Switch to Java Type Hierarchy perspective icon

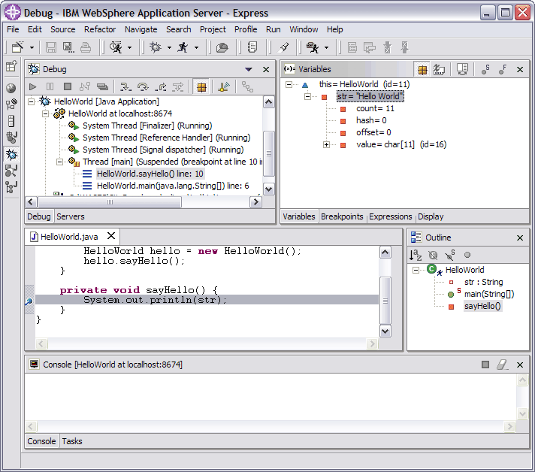11,187
